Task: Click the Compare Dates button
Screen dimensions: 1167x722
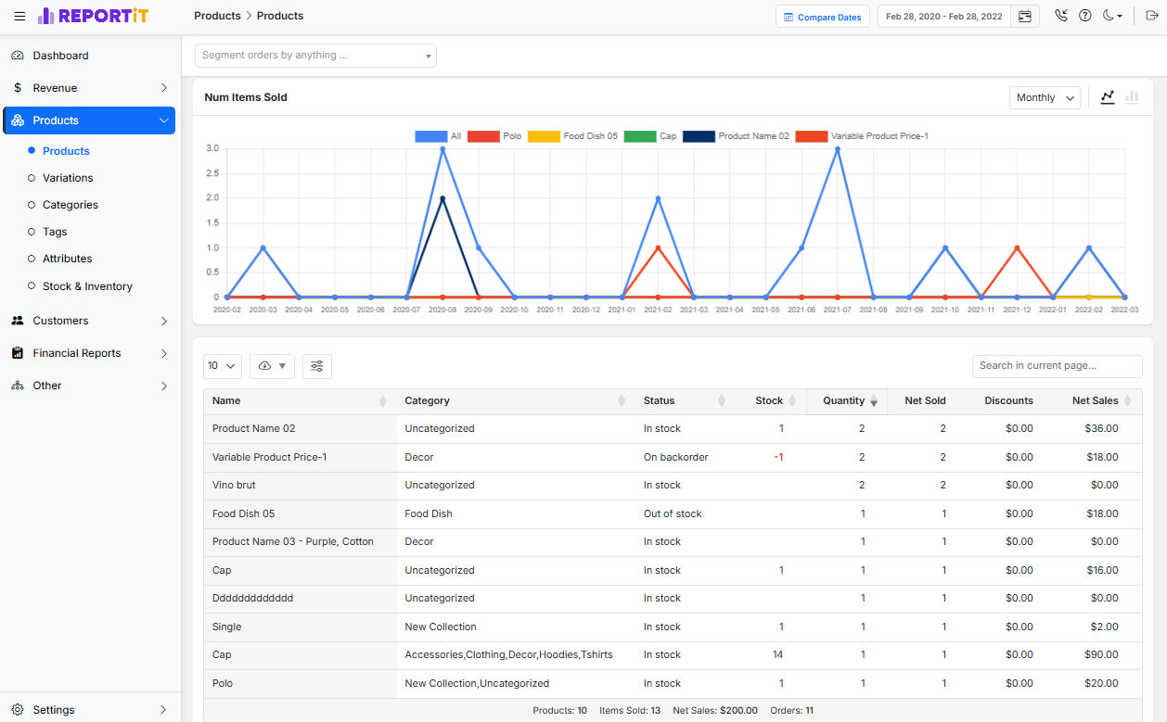Action: [x=822, y=17]
